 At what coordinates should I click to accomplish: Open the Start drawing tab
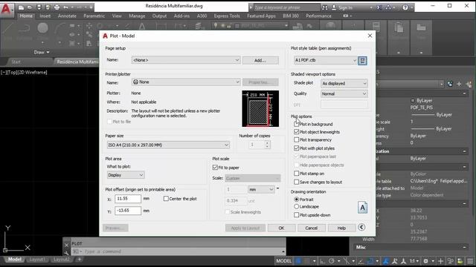click(16, 62)
